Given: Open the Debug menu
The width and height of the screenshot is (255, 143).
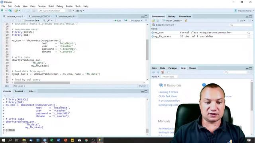Looking at the screenshot, I should (60, 6).
